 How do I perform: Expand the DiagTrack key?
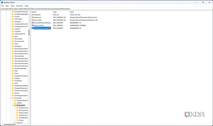point(11,81)
